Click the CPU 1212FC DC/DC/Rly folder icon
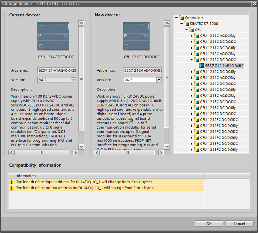This screenshot has width=258, height=233. (x=197, y=126)
